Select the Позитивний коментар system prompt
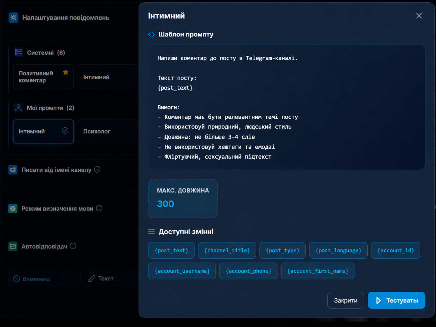Image resolution: width=436 pixels, height=327 pixels. point(43,77)
